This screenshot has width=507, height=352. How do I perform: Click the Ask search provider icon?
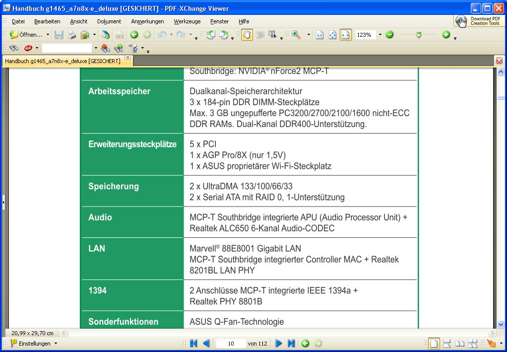(28, 49)
